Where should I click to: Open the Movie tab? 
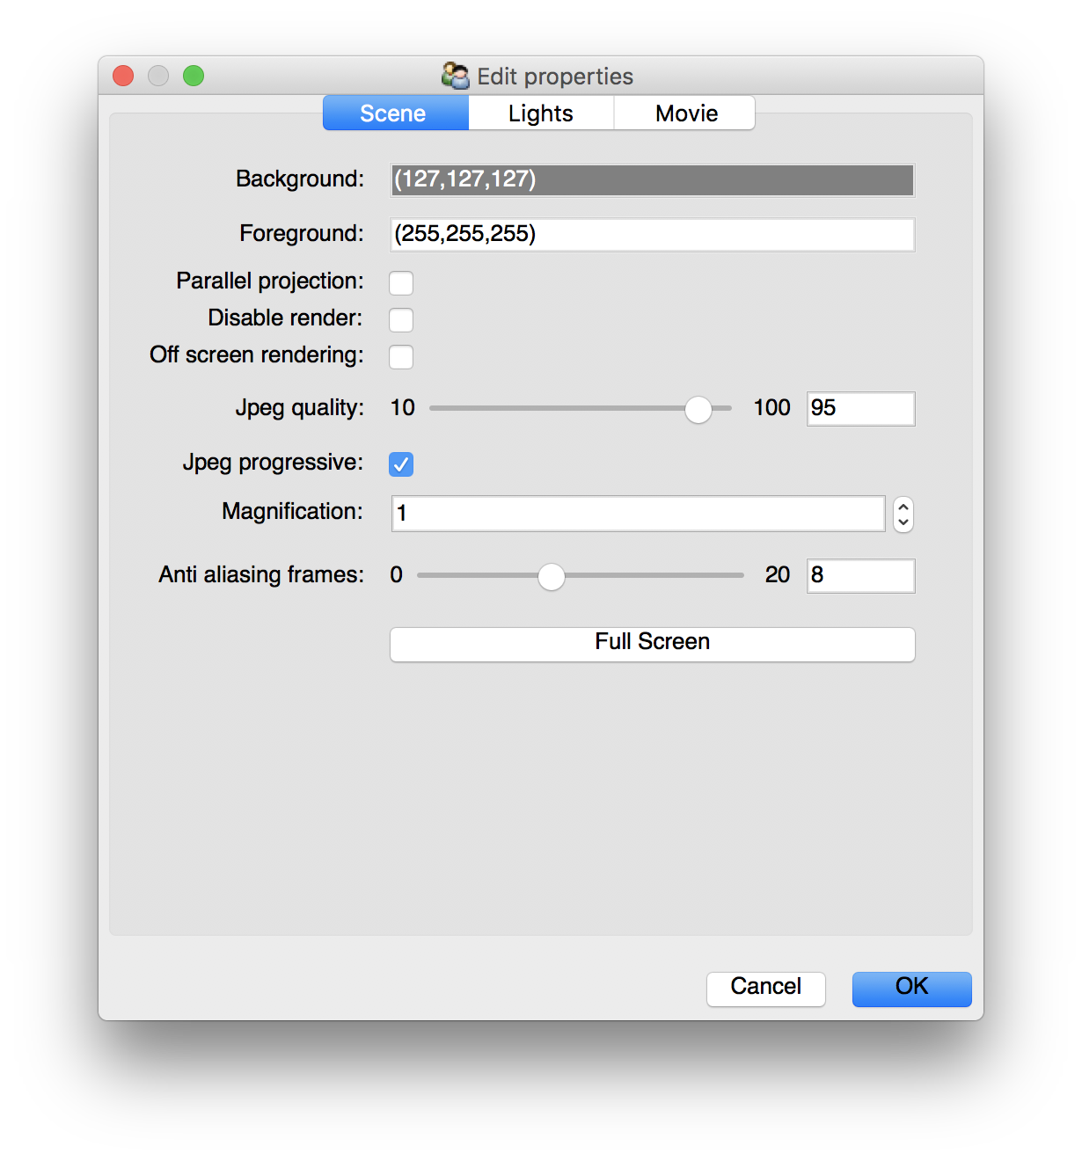(x=684, y=113)
